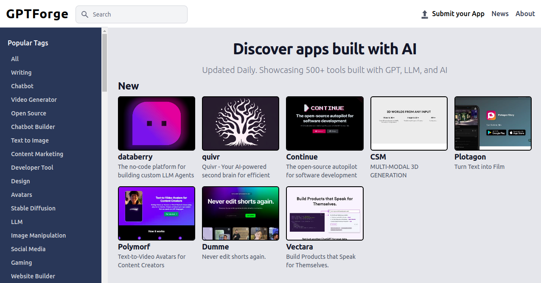This screenshot has width=541, height=283.
Task: Click the "Discover apps built with AI" headline
Action: (325, 49)
